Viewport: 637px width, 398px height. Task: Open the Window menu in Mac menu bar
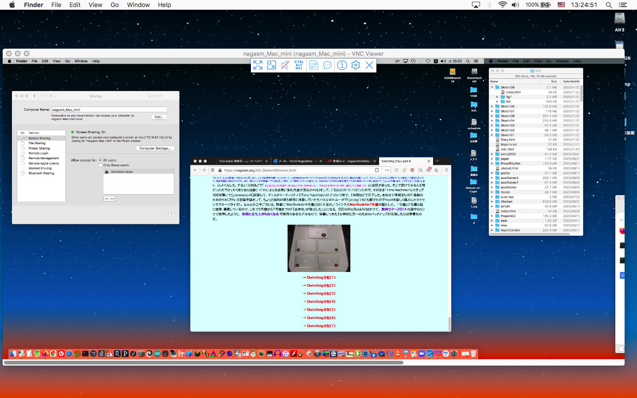tap(138, 5)
